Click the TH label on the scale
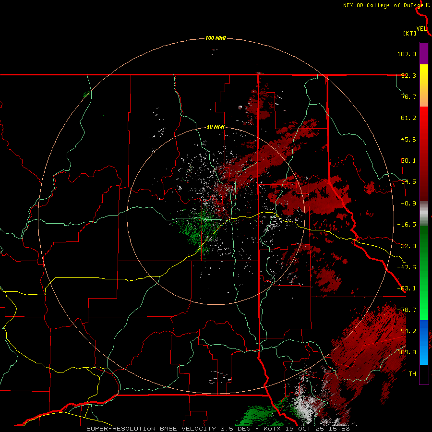The image size is (432, 432). pos(412,374)
